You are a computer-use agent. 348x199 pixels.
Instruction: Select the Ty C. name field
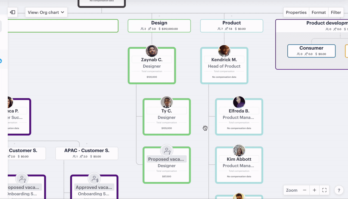(x=166, y=111)
